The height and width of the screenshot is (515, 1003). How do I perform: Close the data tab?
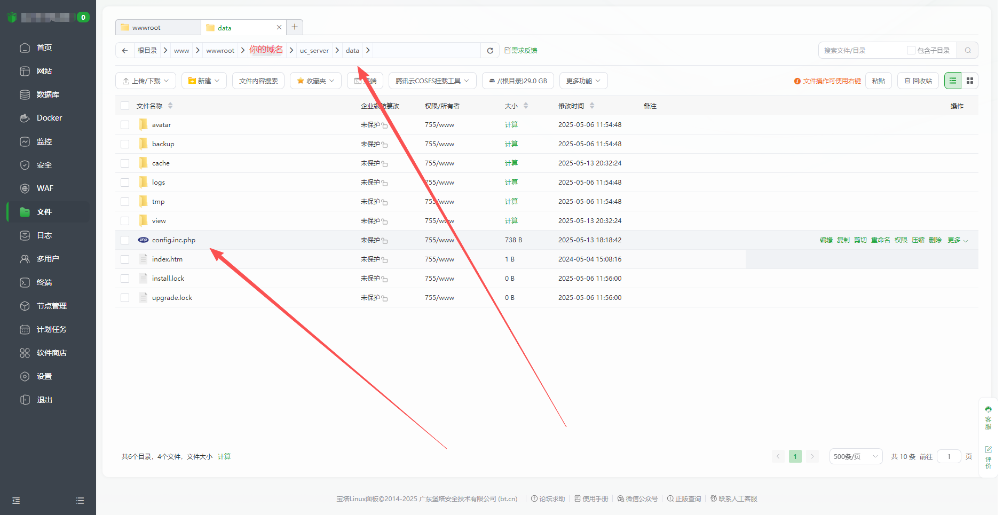pos(279,27)
